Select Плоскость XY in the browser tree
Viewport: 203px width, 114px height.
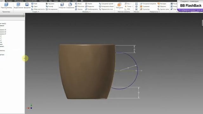tap(3, 34)
